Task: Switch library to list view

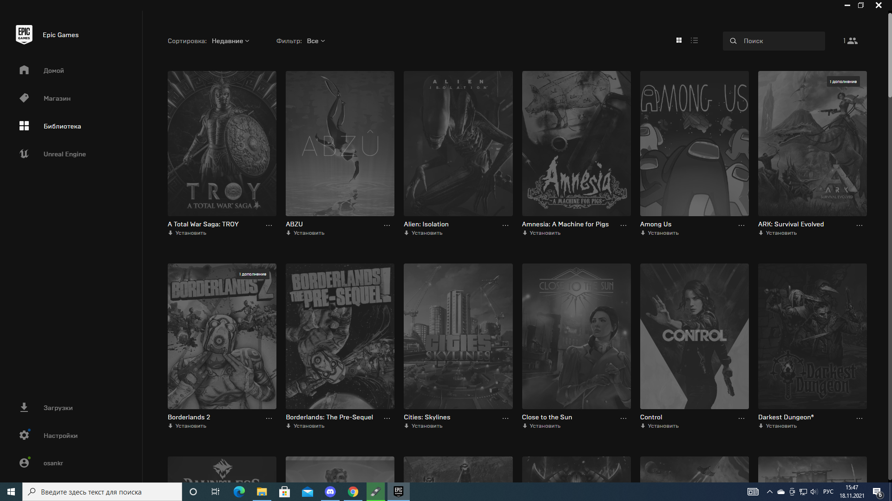Action: [694, 40]
